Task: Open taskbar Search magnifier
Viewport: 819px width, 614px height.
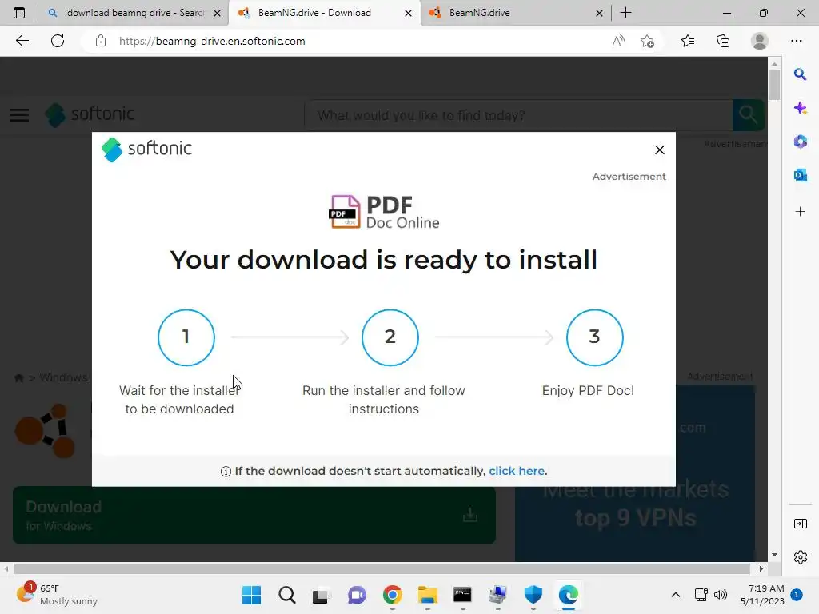Action: point(287,595)
